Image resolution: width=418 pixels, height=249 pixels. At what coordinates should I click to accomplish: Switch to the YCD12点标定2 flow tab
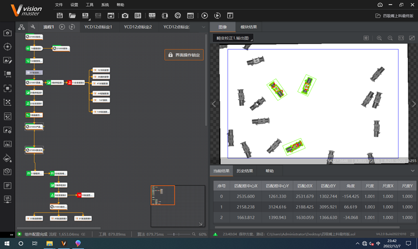tap(138, 27)
